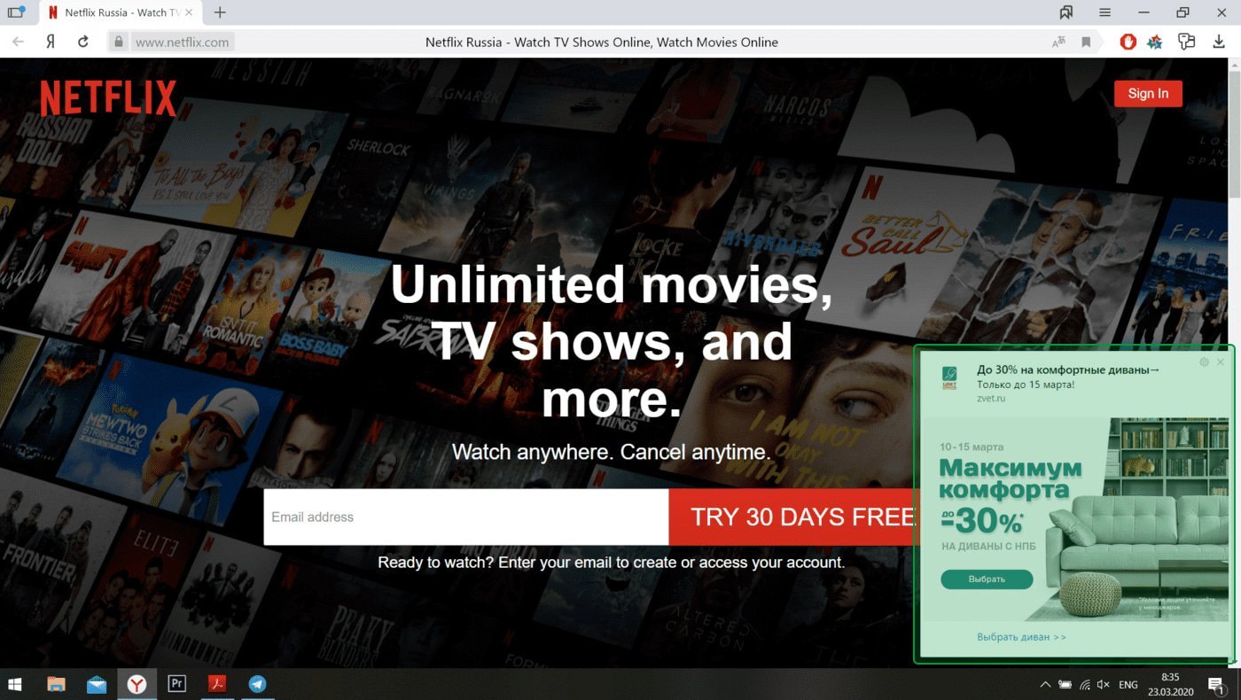Open ad notification settings gear
The height and width of the screenshot is (700, 1241).
click(1204, 362)
